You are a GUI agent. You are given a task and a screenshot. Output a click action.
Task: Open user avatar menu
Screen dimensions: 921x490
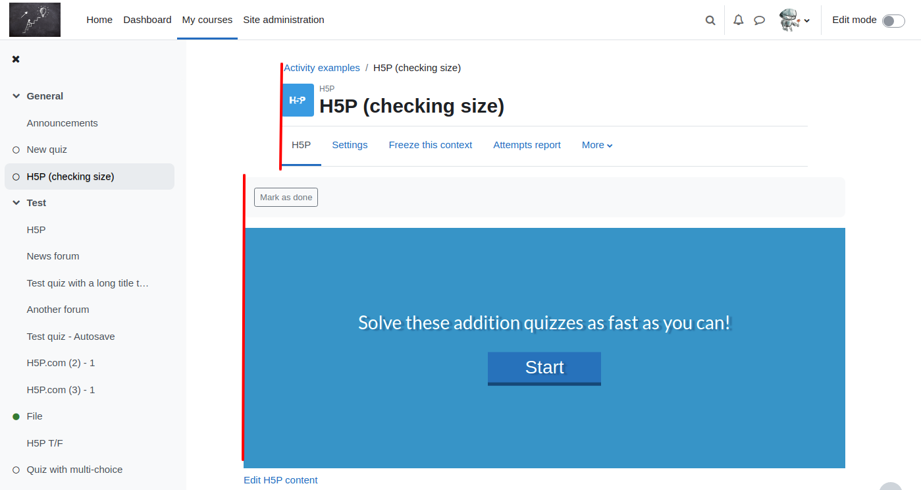pyautogui.click(x=793, y=20)
